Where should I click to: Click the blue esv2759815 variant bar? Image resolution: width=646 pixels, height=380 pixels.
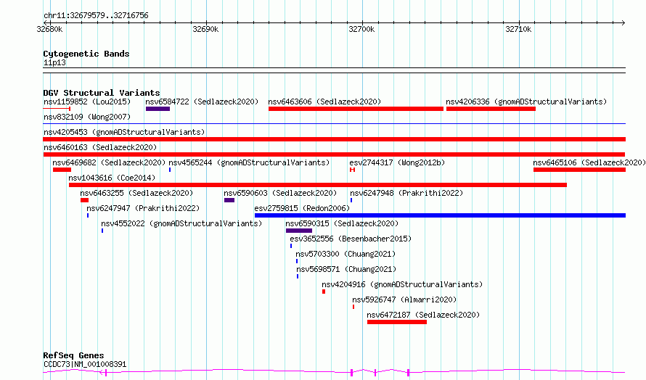[440, 215]
